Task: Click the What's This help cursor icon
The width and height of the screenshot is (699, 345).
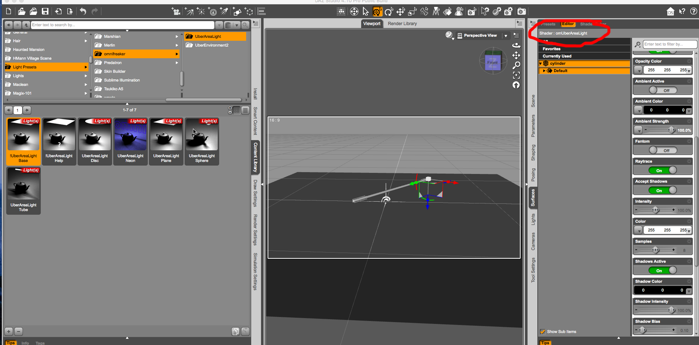Action: click(682, 12)
